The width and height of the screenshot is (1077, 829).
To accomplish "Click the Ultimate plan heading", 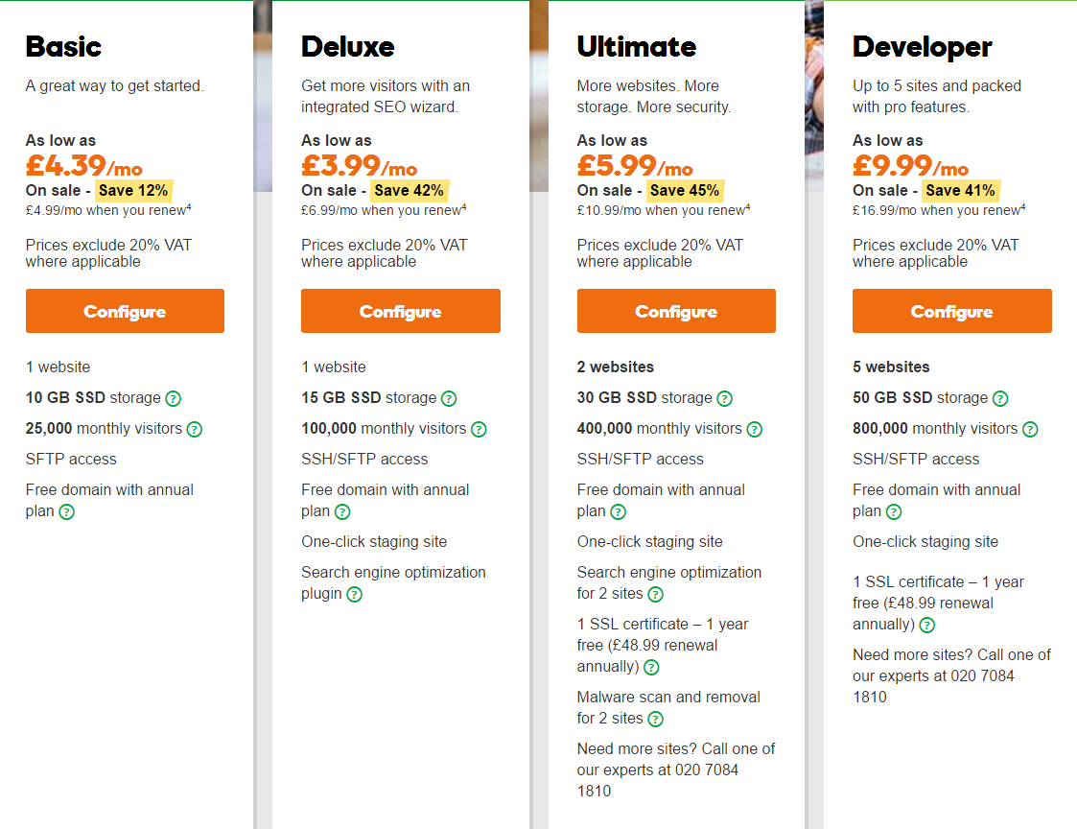I will click(x=636, y=47).
